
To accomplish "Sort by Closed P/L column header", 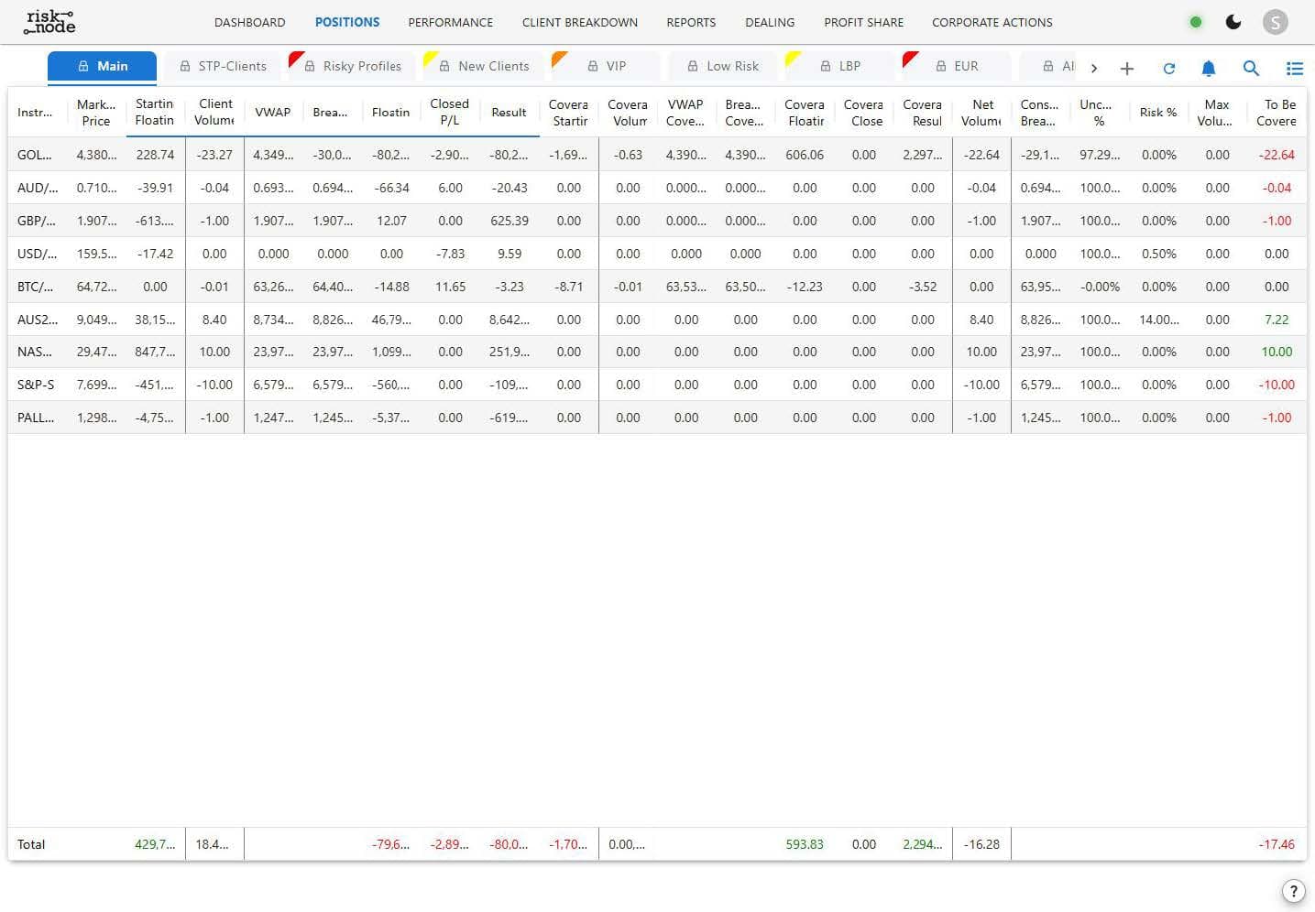I will (x=449, y=112).
